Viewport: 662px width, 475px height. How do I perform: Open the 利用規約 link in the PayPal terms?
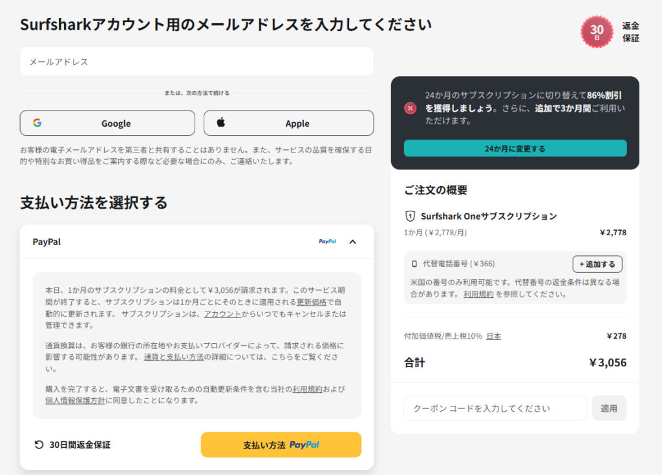coord(307,389)
